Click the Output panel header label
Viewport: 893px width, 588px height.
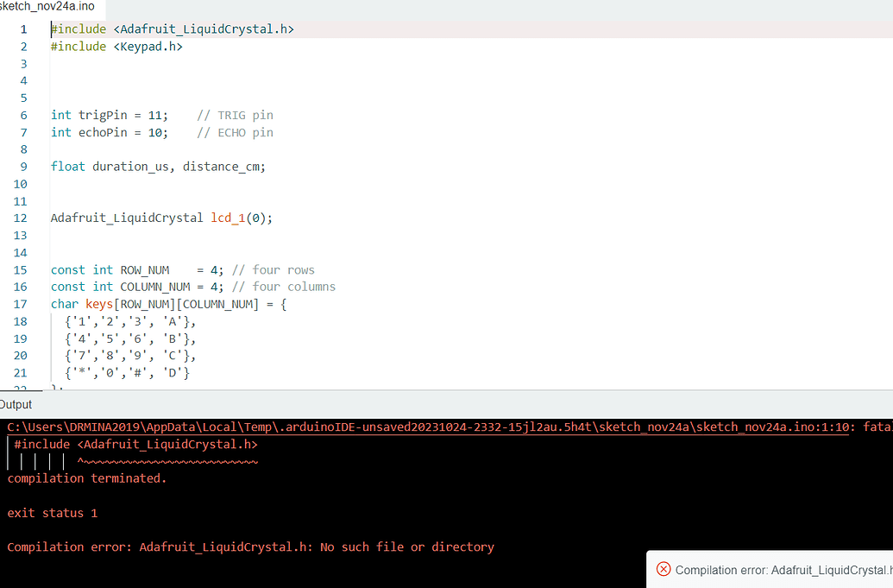[x=18, y=403]
